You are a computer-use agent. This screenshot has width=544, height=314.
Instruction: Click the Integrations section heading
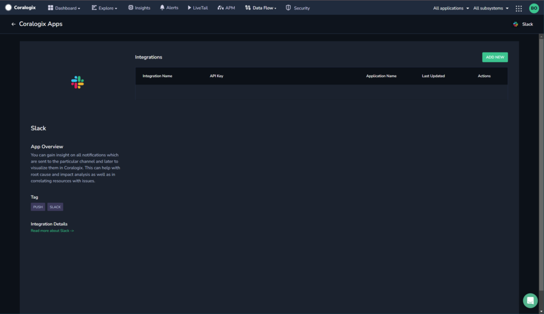pyautogui.click(x=149, y=57)
